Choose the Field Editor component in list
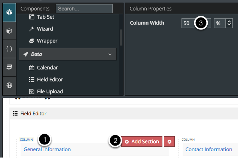This screenshot has height=162, width=238. point(50,80)
